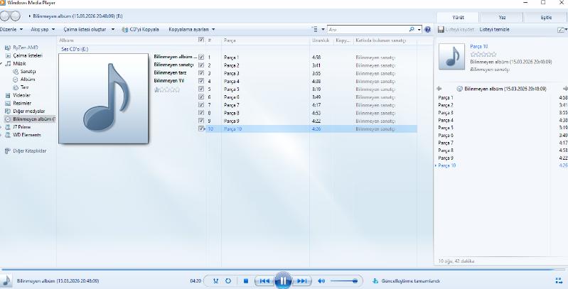Open Diğer Kitaplıklar in sidebar
Viewport: 568px width, 289px height.
pos(26,151)
